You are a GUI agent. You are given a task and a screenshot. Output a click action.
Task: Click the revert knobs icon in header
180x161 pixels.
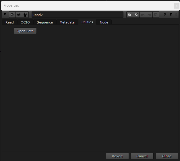coord(156,15)
